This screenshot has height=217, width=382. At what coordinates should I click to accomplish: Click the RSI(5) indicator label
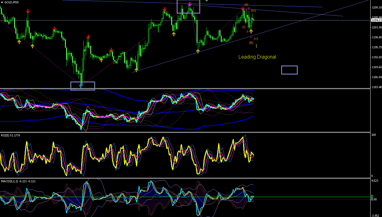click(10, 135)
